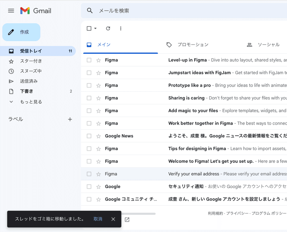
Task: Open the Tips for designing in Figma email
Action: tap(184, 149)
